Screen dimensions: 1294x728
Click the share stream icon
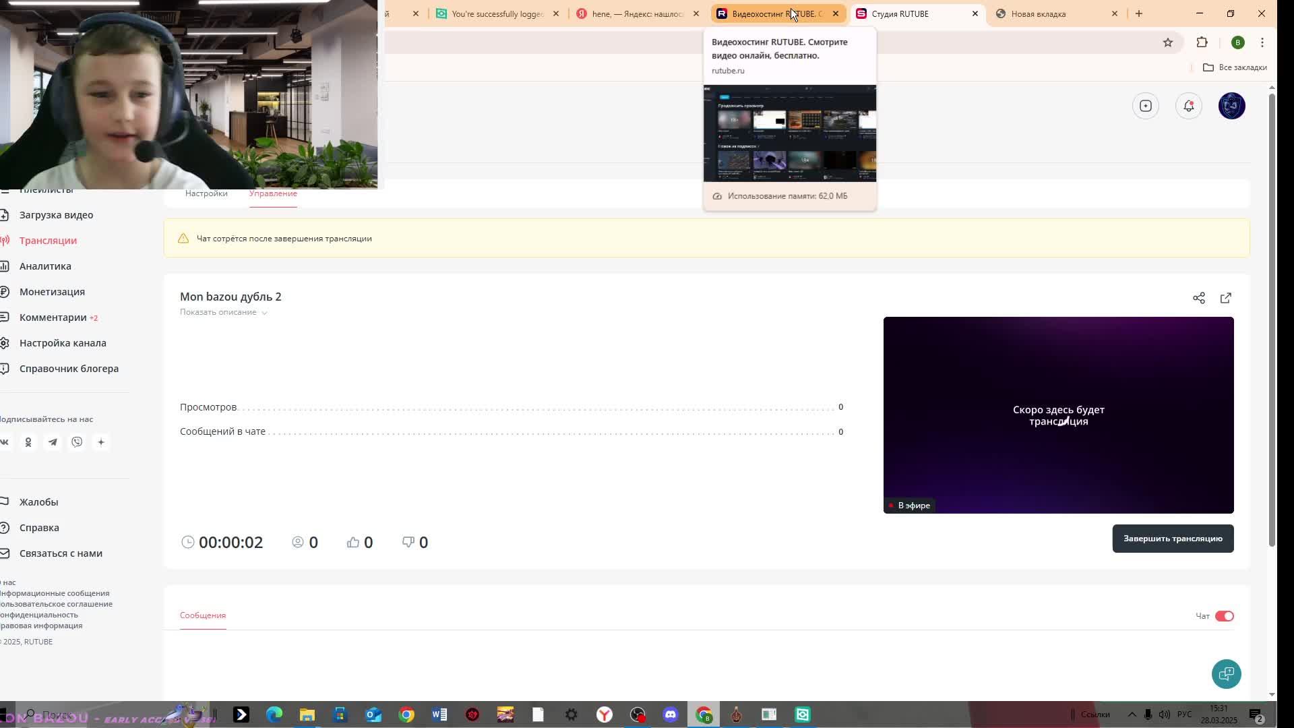tap(1198, 298)
